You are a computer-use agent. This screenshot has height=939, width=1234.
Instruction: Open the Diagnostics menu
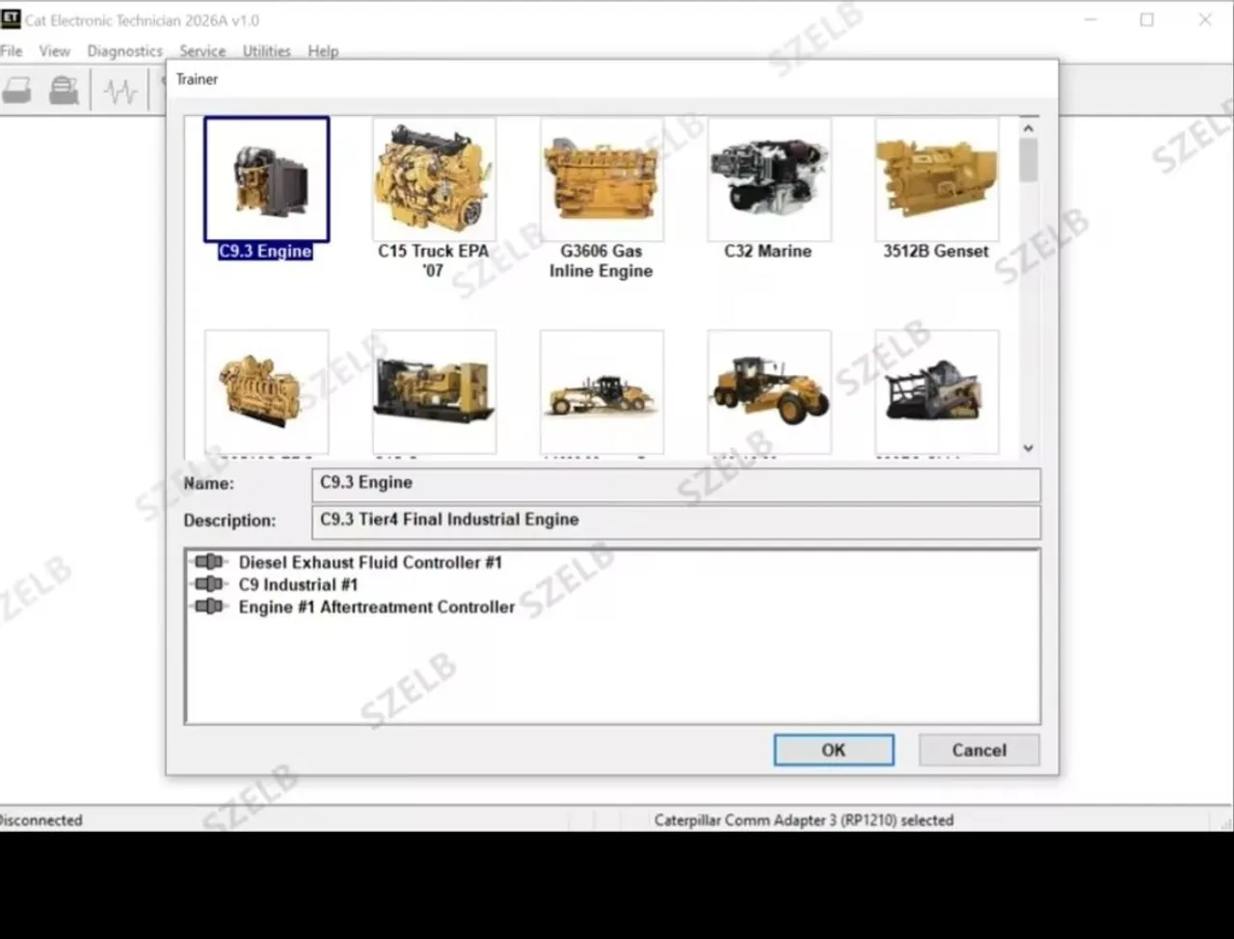[x=124, y=51]
